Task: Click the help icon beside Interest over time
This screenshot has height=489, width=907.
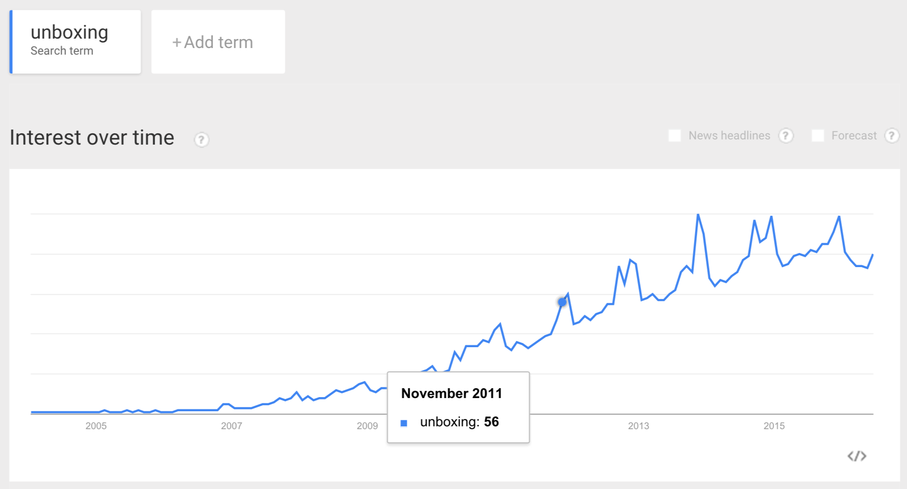Action: [201, 139]
